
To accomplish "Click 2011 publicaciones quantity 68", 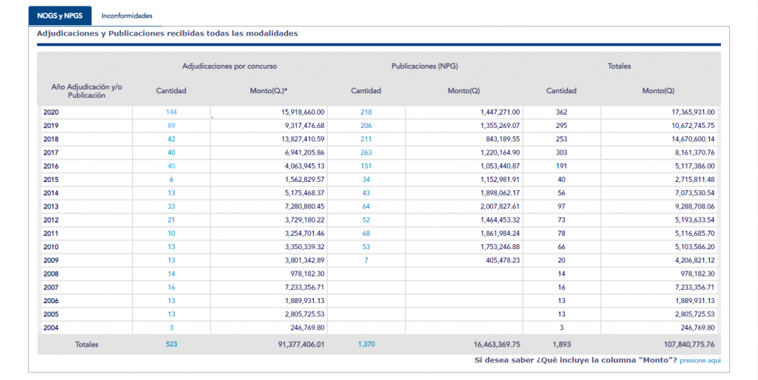I will [366, 233].
